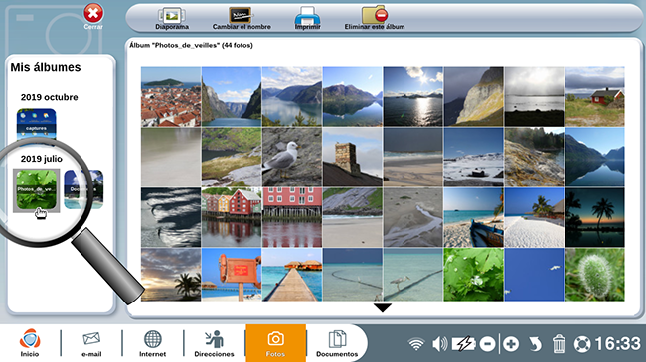646x362 pixels.
Task: Open the Documentos section
Action: click(x=337, y=343)
